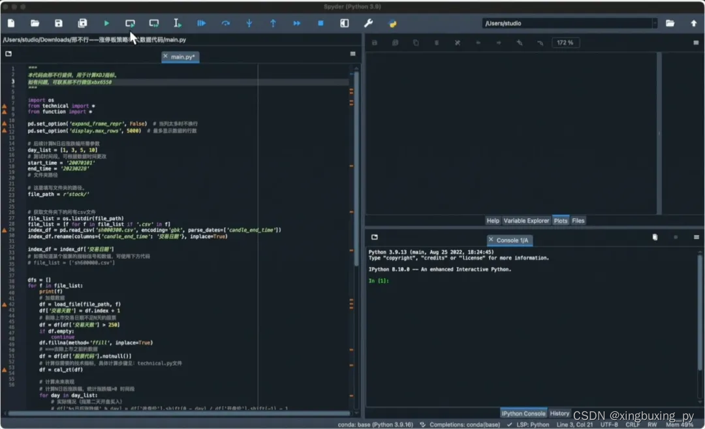
Task: Run the file with green play
Action: point(106,24)
